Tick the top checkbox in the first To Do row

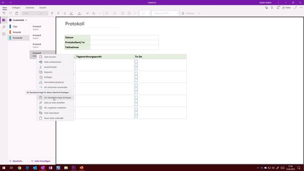pyautogui.click(x=136, y=61)
